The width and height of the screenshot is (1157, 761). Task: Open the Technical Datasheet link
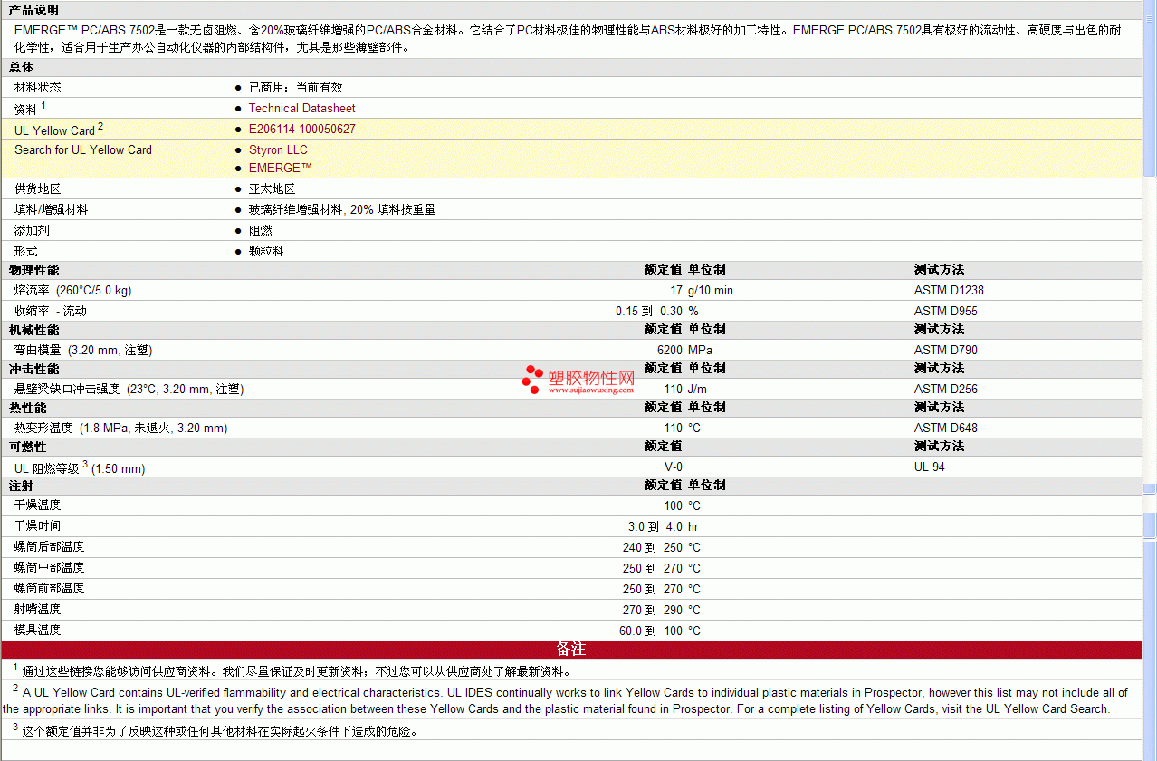(301, 109)
